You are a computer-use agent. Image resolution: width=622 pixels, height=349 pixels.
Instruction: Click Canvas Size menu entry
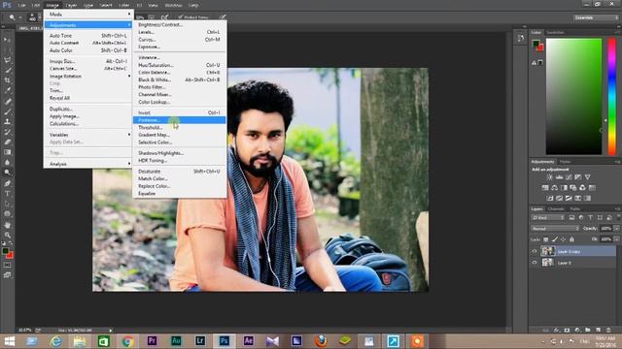tap(88, 69)
